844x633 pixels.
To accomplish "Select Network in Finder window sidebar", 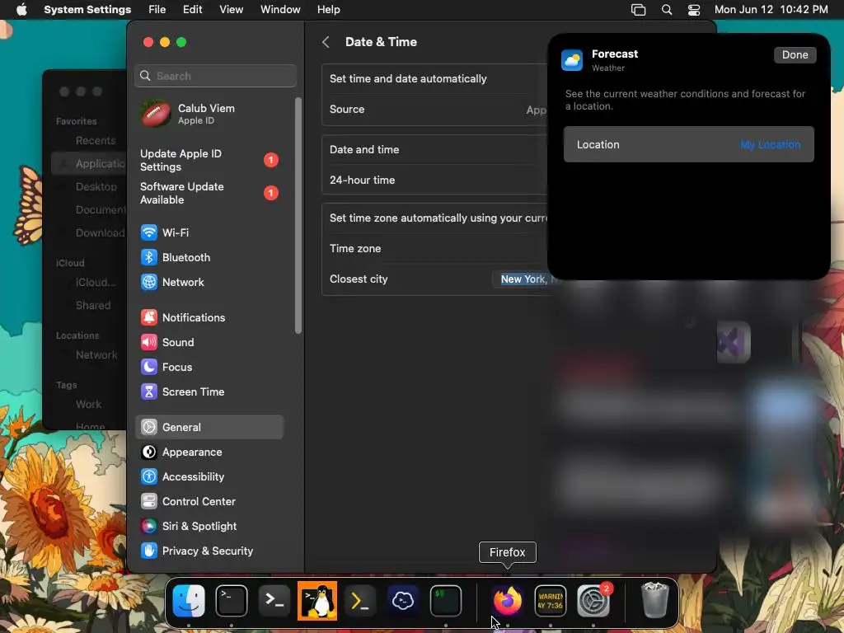I will click(96, 354).
